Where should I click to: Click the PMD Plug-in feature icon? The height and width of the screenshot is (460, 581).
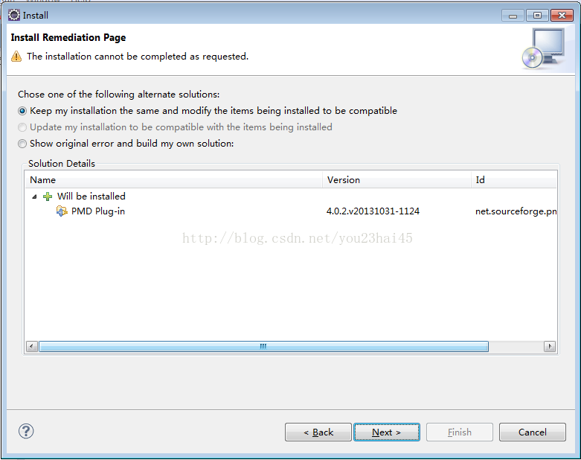[62, 211]
